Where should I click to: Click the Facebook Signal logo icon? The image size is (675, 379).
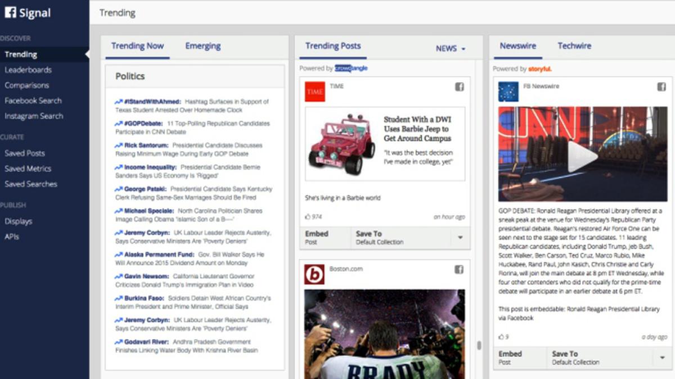(x=10, y=12)
